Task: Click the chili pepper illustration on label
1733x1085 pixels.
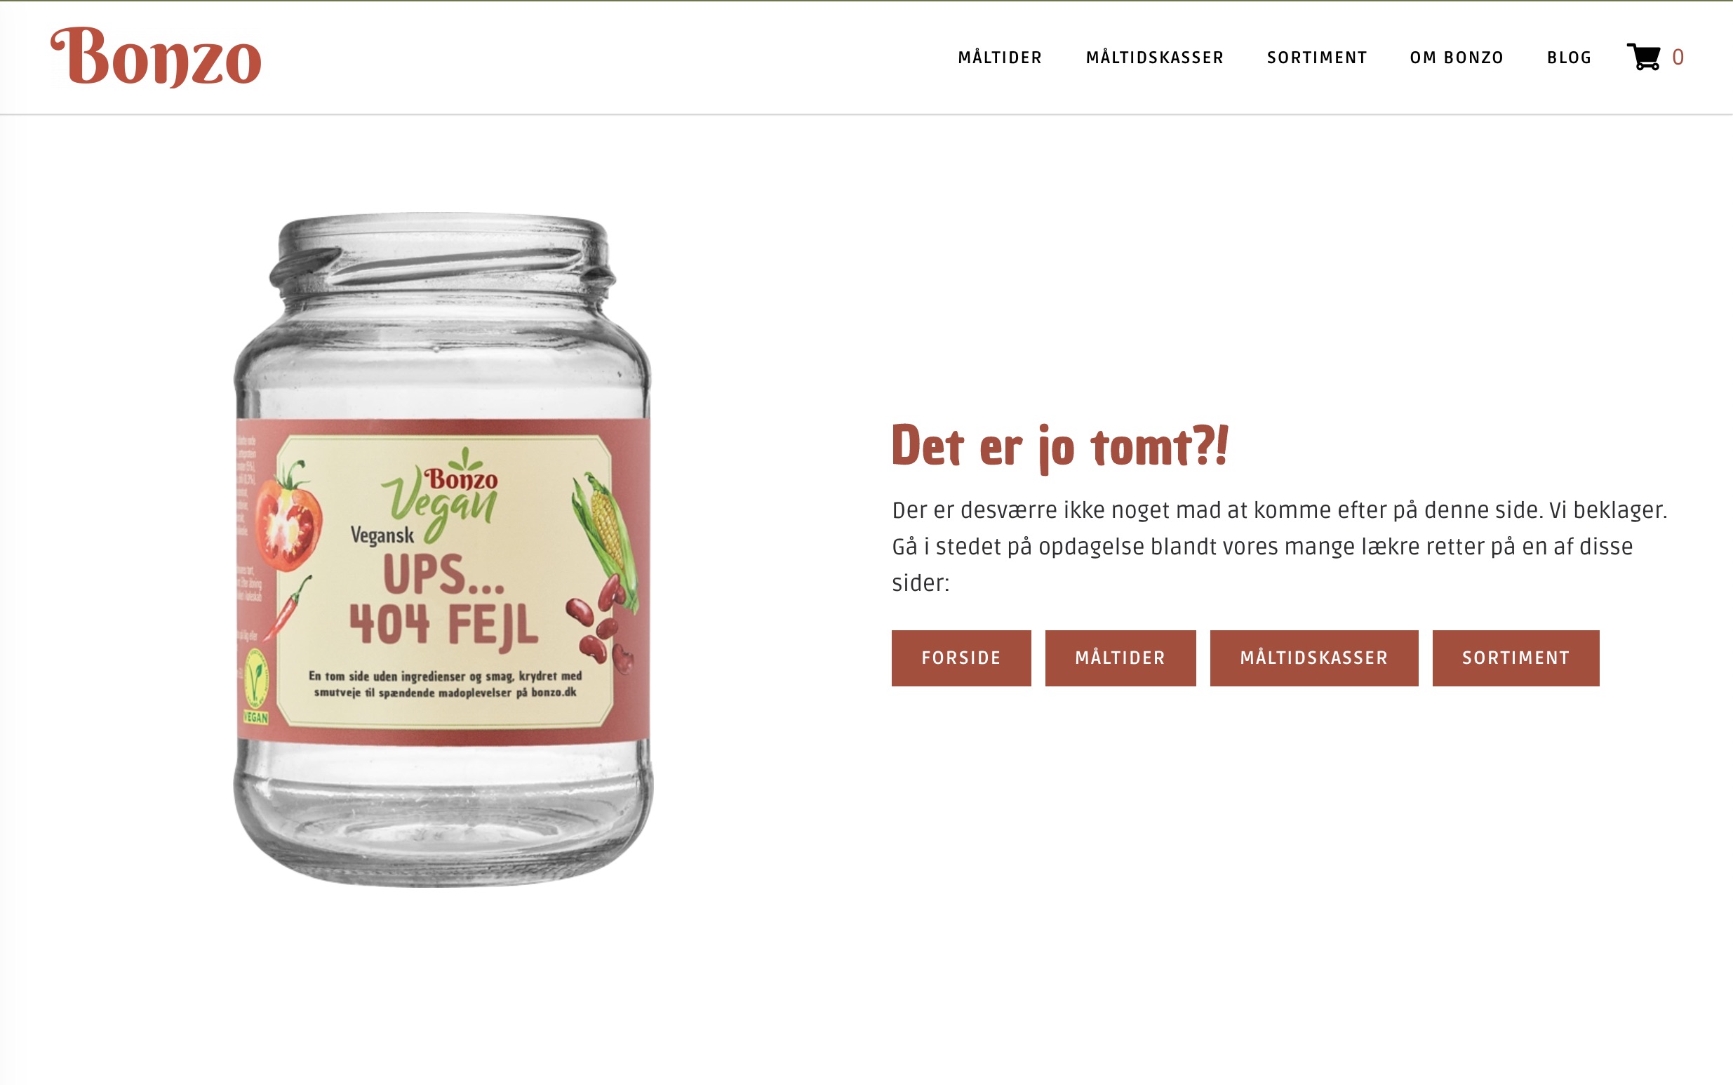Action: click(x=288, y=607)
